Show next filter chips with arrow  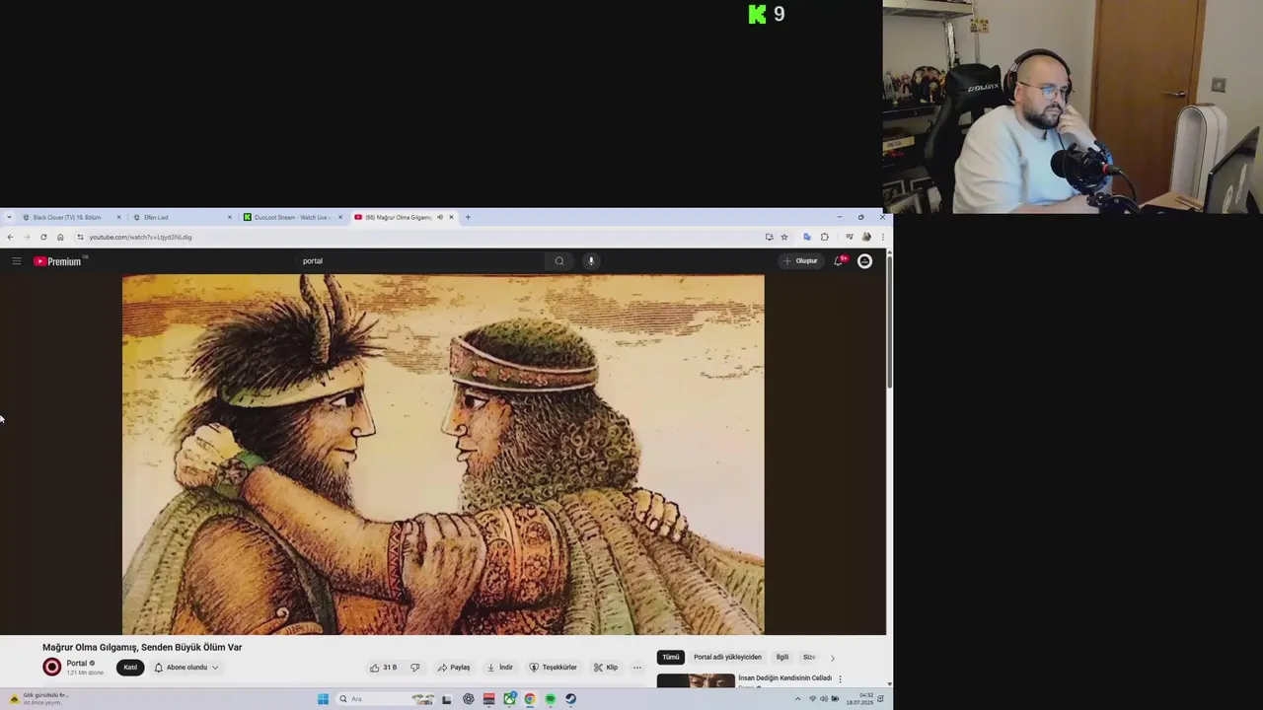click(x=832, y=658)
